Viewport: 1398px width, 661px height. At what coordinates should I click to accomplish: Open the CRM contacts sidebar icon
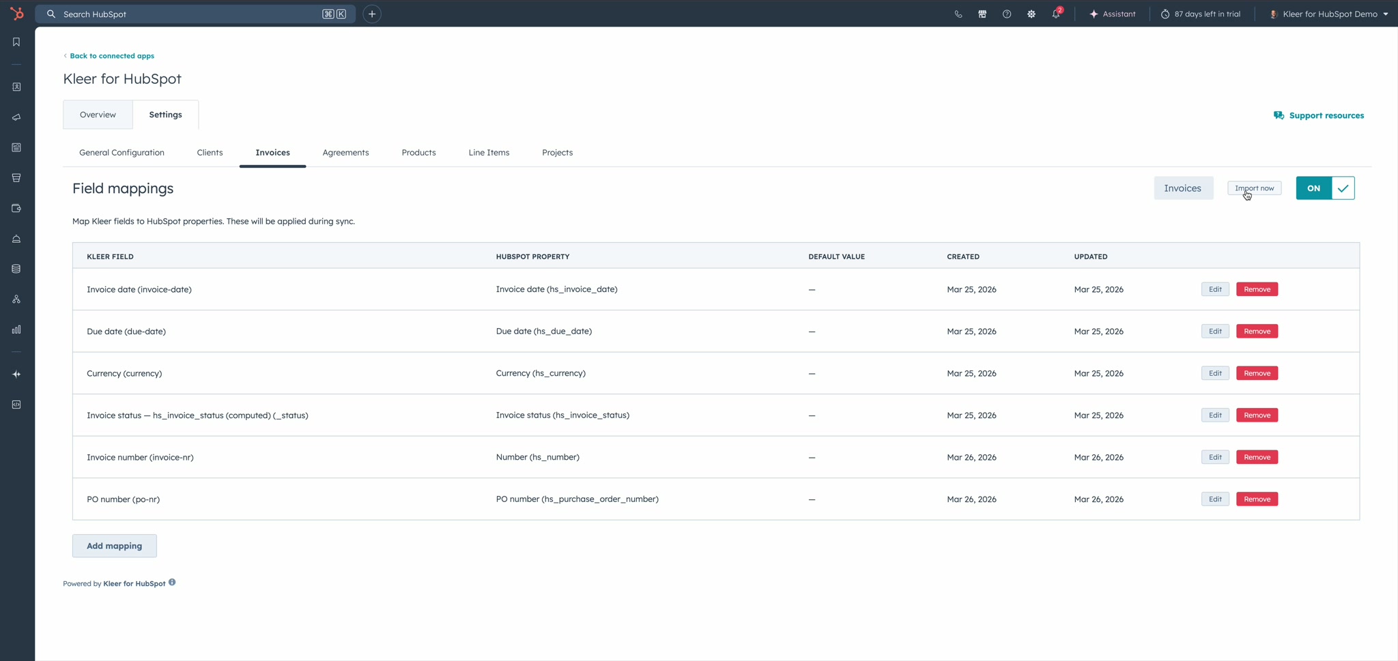16,87
